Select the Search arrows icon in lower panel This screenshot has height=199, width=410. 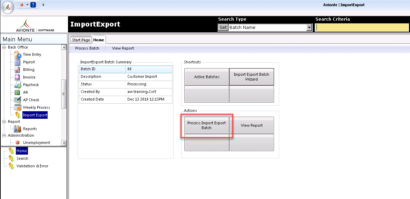[11, 158]
